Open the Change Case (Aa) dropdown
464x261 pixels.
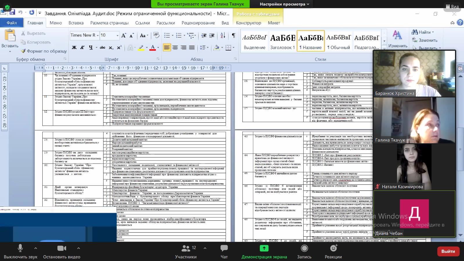point(144,35)
